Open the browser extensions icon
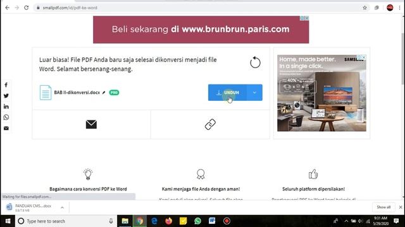405x227 pixels. (x=377, y=8)
